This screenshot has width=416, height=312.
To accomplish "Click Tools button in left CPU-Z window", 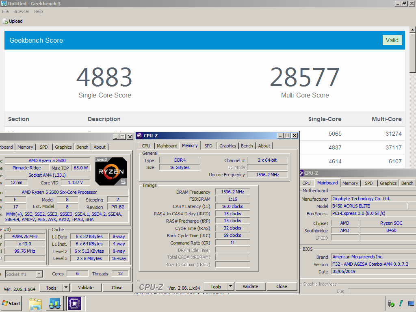I will (51, 288).
